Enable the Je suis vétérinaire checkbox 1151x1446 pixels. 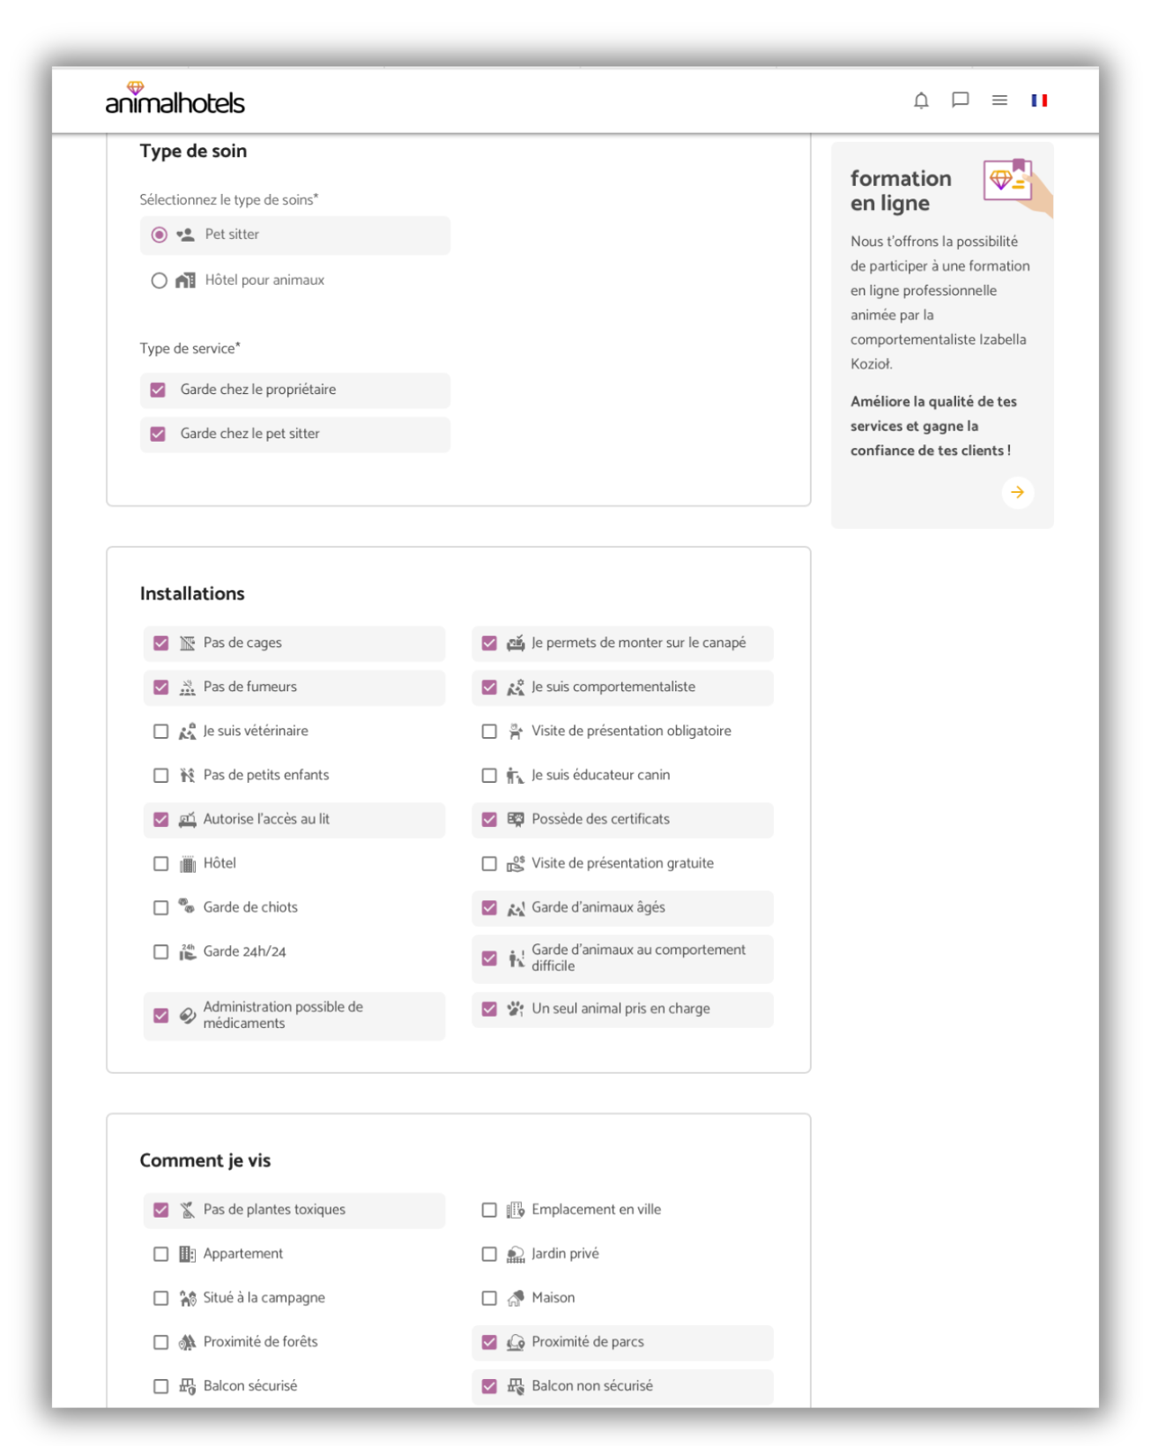pos(161,731)
